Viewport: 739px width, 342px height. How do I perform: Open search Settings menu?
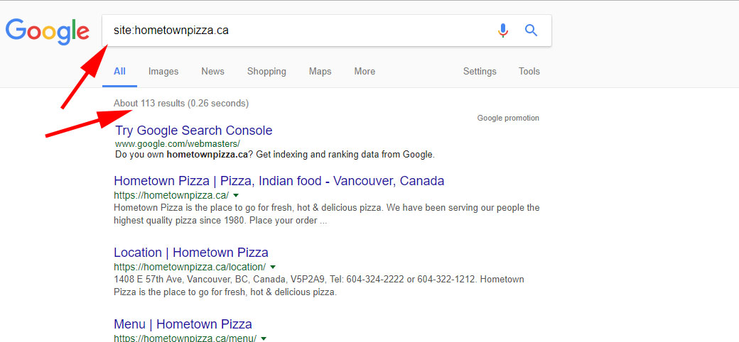coord(480,72)
